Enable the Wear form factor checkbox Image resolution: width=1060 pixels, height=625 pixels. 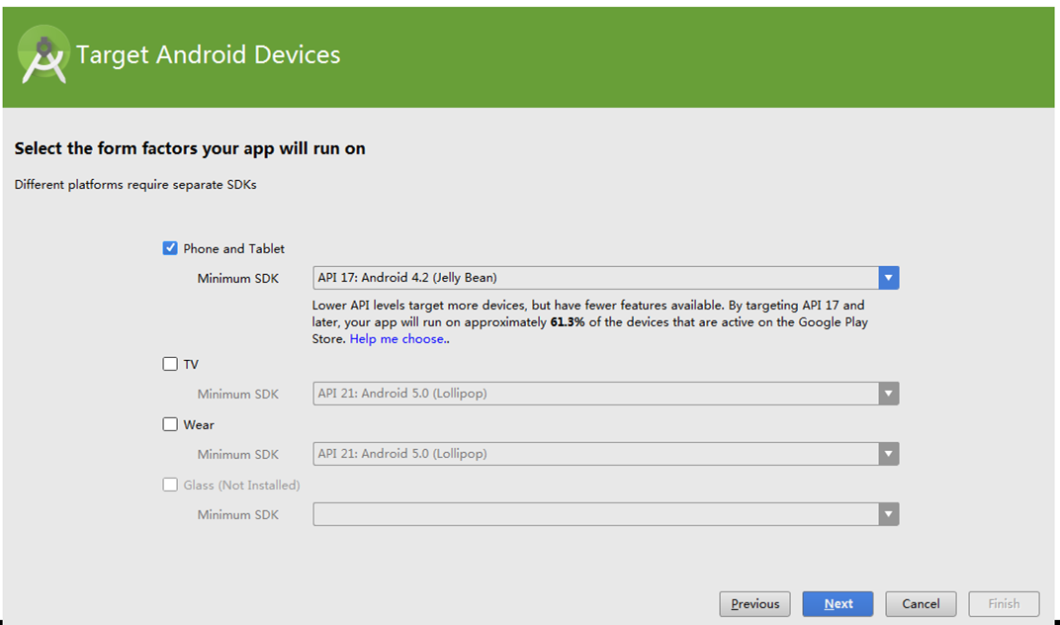coord(170,424)
